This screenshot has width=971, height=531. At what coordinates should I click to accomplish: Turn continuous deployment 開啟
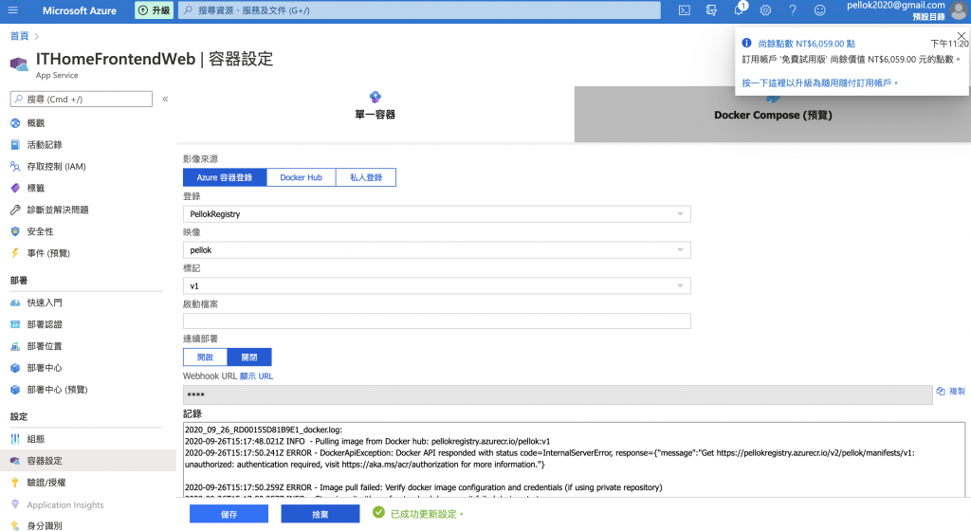pyautogui.click(x=205, y=357)
